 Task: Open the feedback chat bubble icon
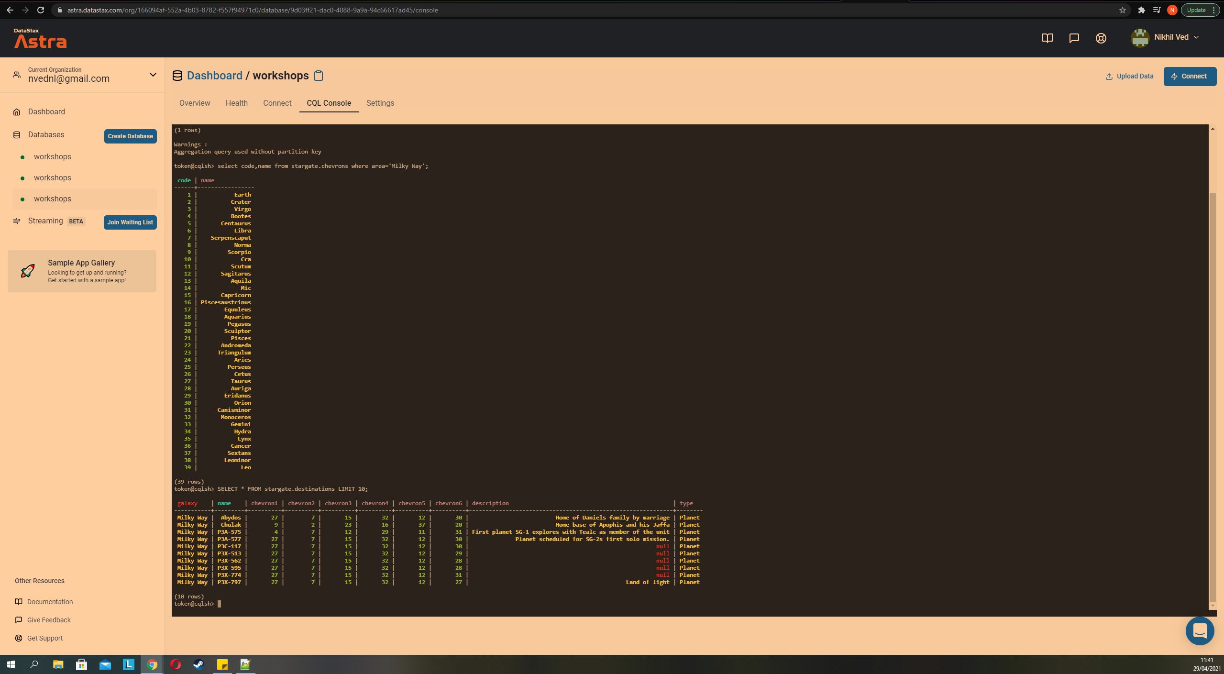coord(1074,38)
